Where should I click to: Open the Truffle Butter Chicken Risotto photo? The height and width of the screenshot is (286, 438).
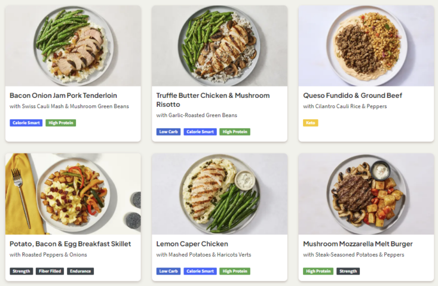[x=219, y=46]
